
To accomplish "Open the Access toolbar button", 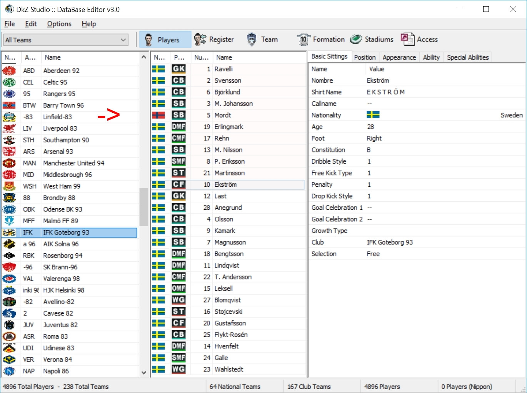I will click(x=419, y=39).
